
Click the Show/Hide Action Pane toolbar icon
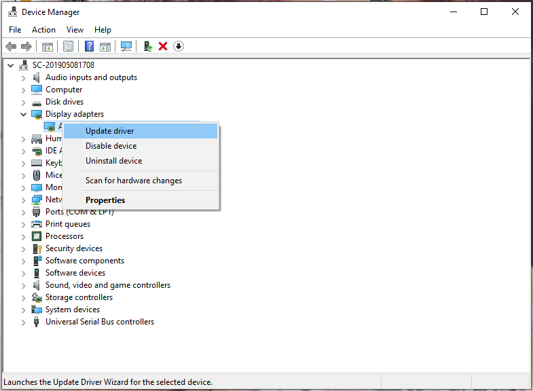[x=105, y=46]
